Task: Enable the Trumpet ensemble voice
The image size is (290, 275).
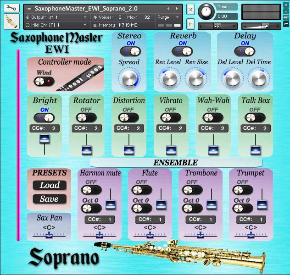Action: pyautogui.click(x=243, y=190)
